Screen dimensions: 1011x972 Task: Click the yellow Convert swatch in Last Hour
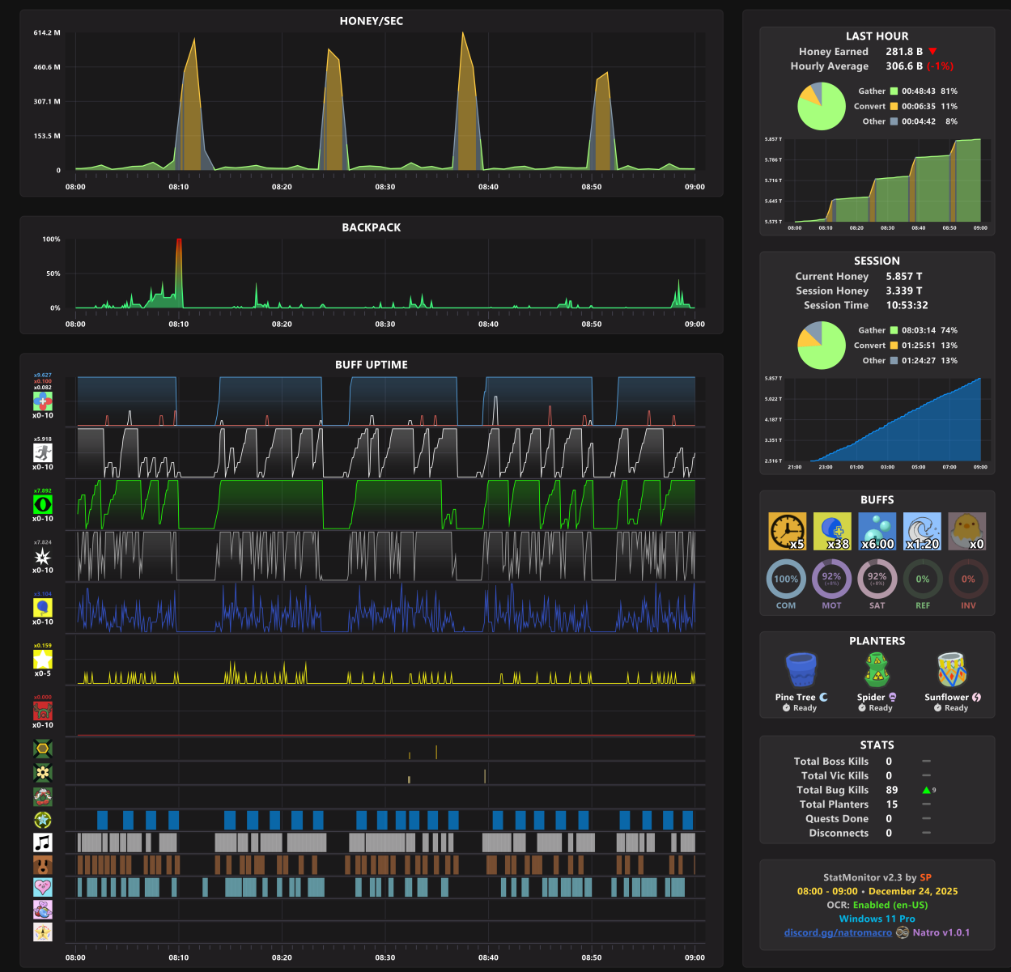894,106
